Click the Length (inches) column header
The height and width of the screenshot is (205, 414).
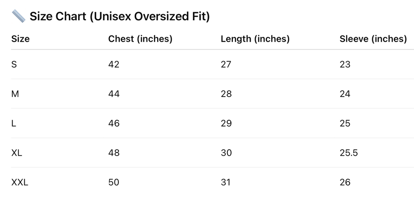255,39
